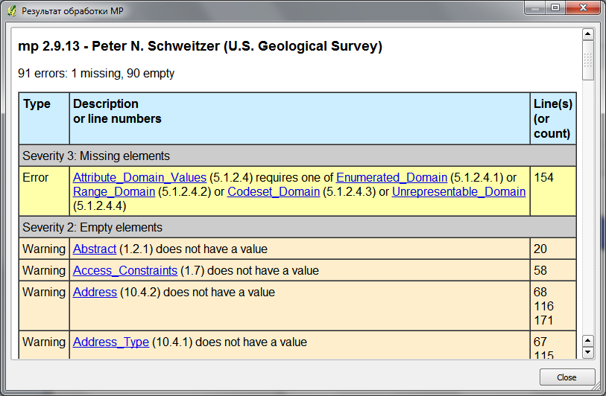Click line number 68 in Address row
Image resolution: width=606 pixels, height=396 pixels.
click(540, 293)
